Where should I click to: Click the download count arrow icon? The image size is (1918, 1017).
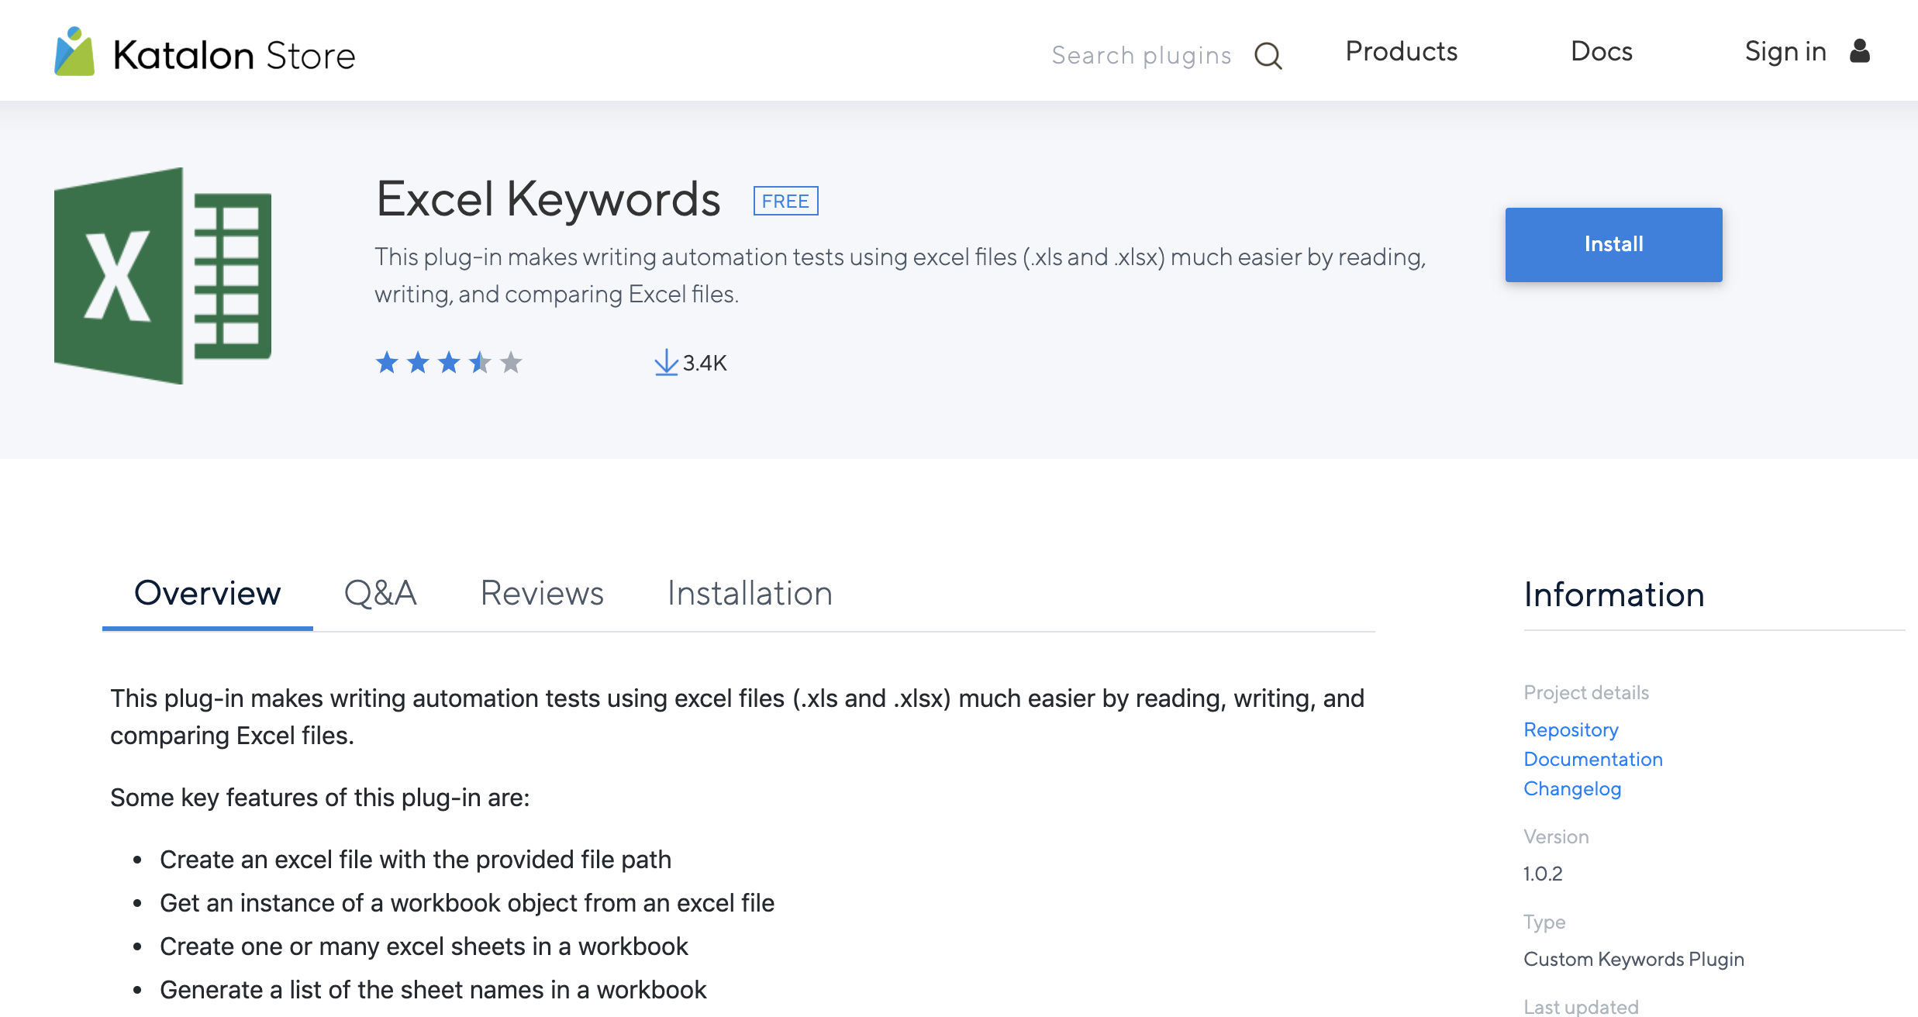pyautogui.click(x=666, y=362)
